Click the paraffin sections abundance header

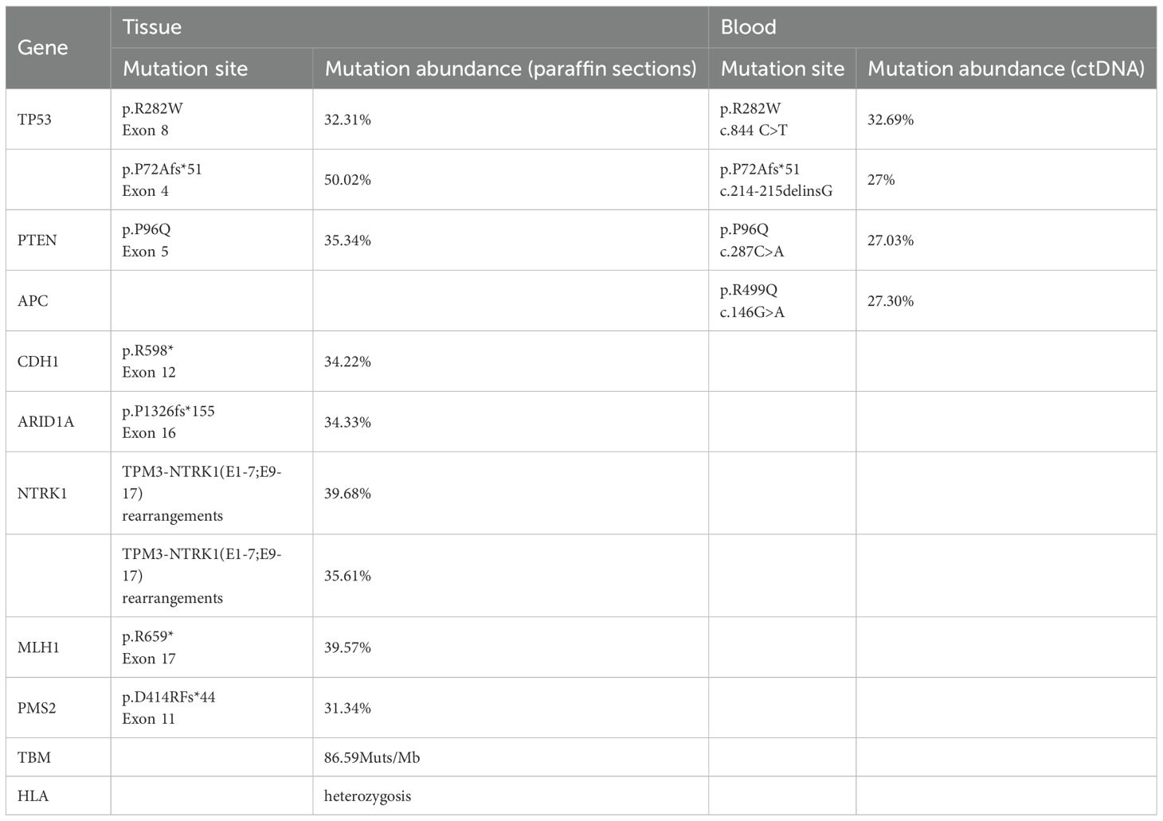coord(511,68)
